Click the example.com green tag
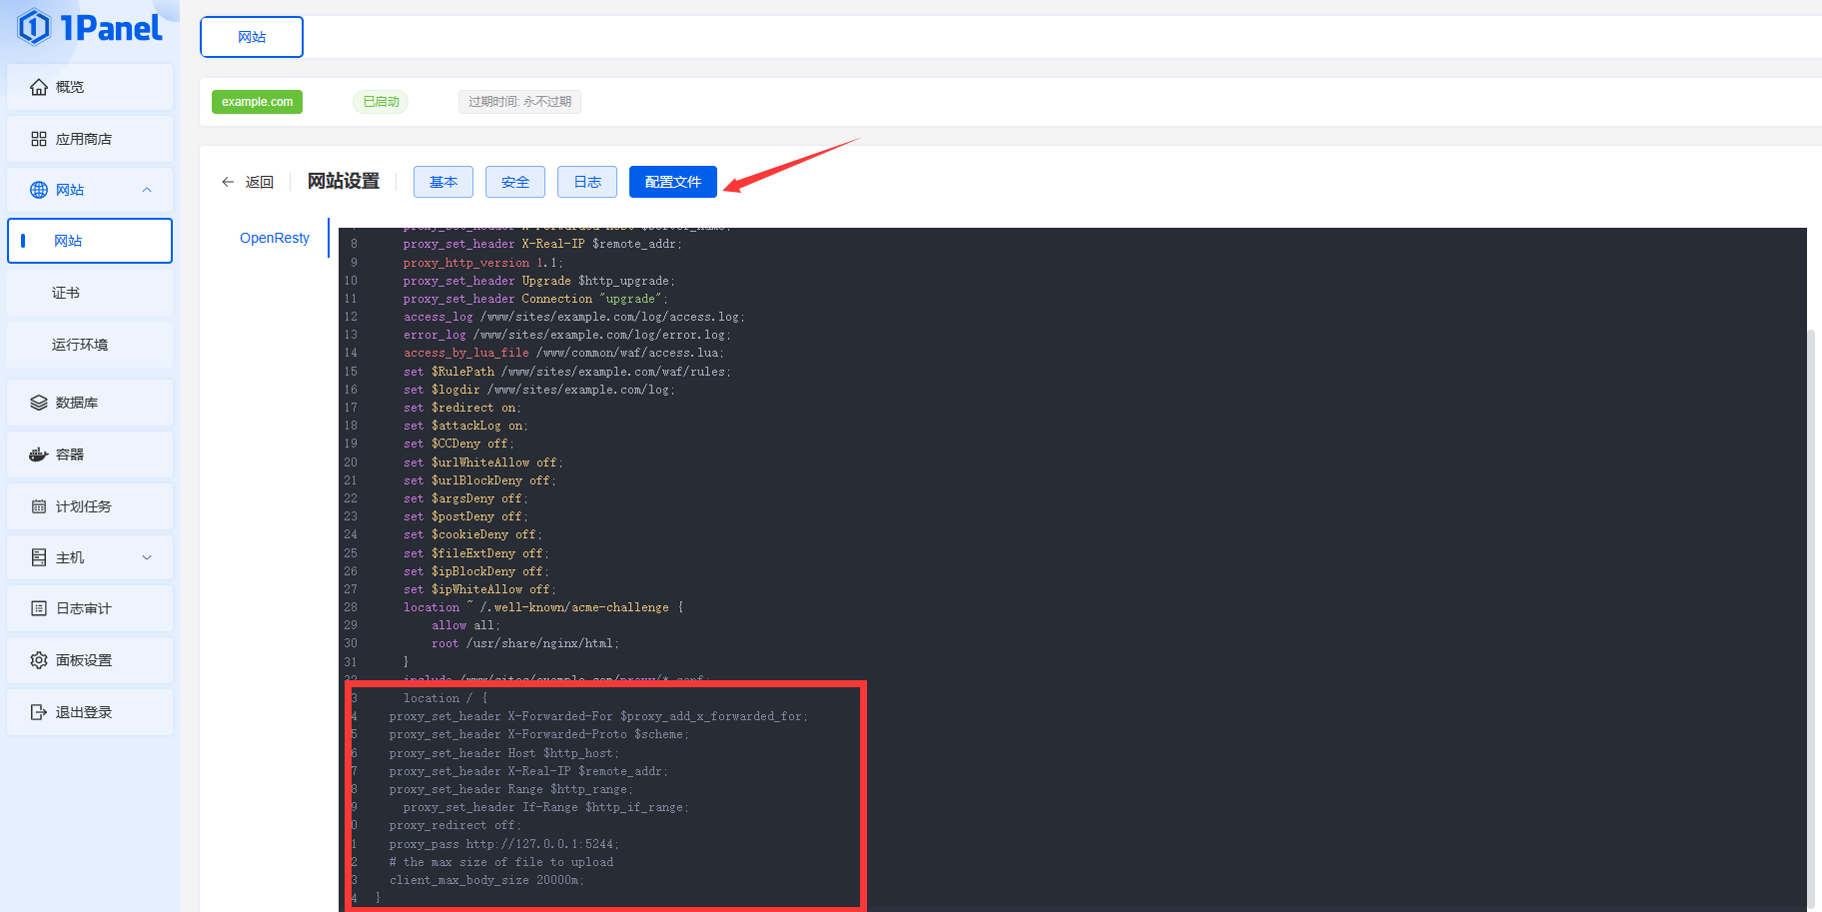Viewport: 1822px width, 912px height. click(x=257, y=102)
